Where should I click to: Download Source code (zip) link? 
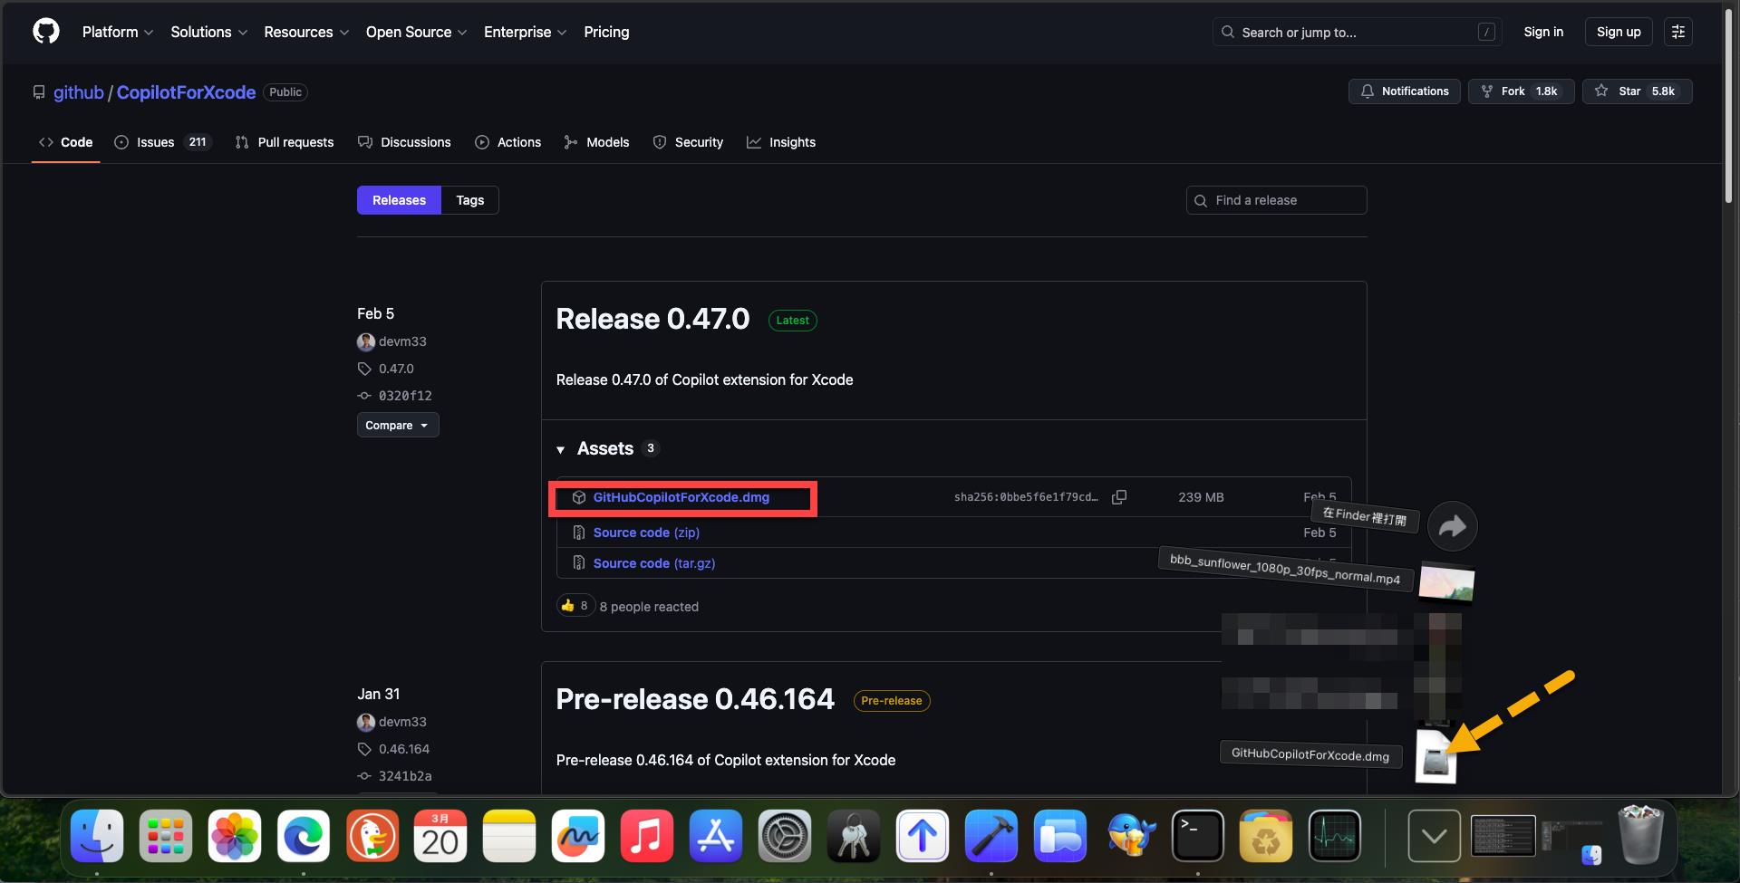point(645,533)
